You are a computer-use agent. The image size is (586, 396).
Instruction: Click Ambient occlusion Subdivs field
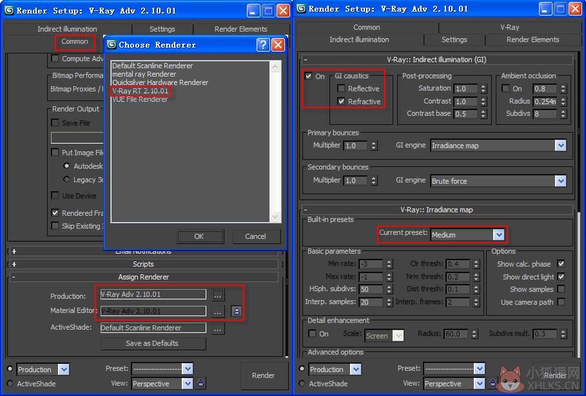coord(545,114)
